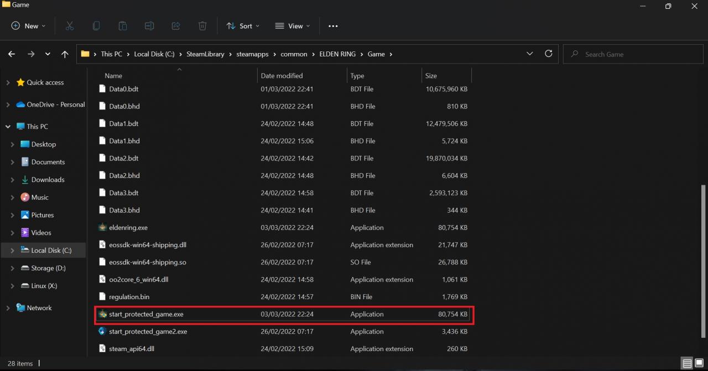Screen dimensions: 708x371
Task: Select the Data3.bhd file
Action: [283, 210]
